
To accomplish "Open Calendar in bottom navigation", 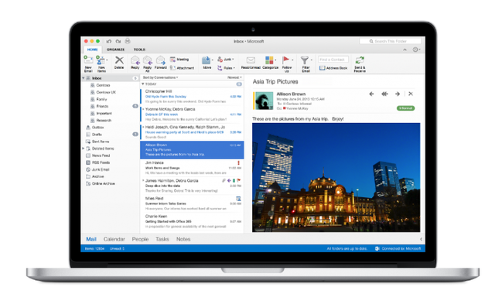I will (114, 239).
